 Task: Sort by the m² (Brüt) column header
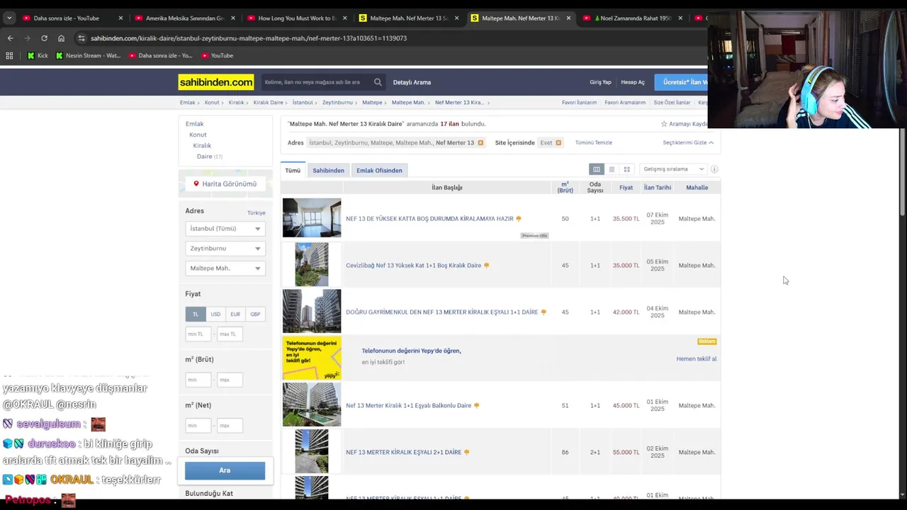(x=565, y=188)
